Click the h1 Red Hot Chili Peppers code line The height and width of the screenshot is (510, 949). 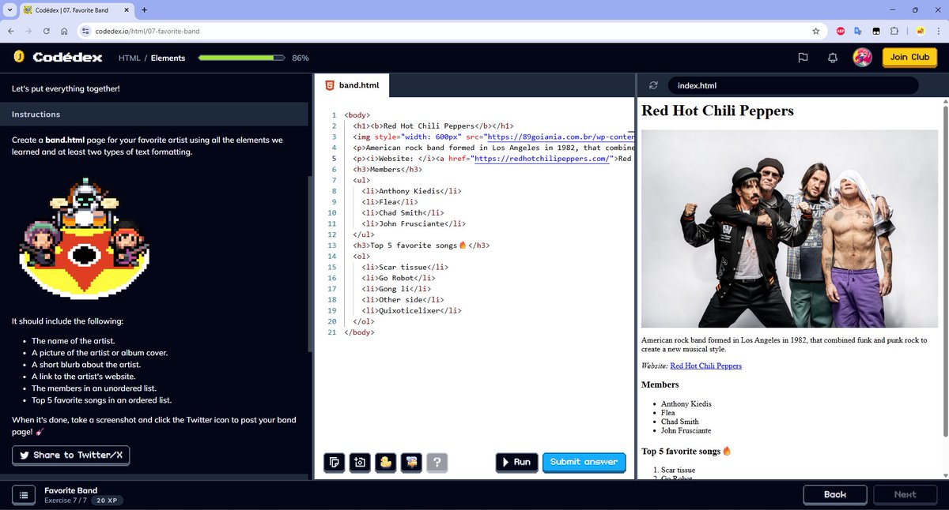[x=433, y=126]
